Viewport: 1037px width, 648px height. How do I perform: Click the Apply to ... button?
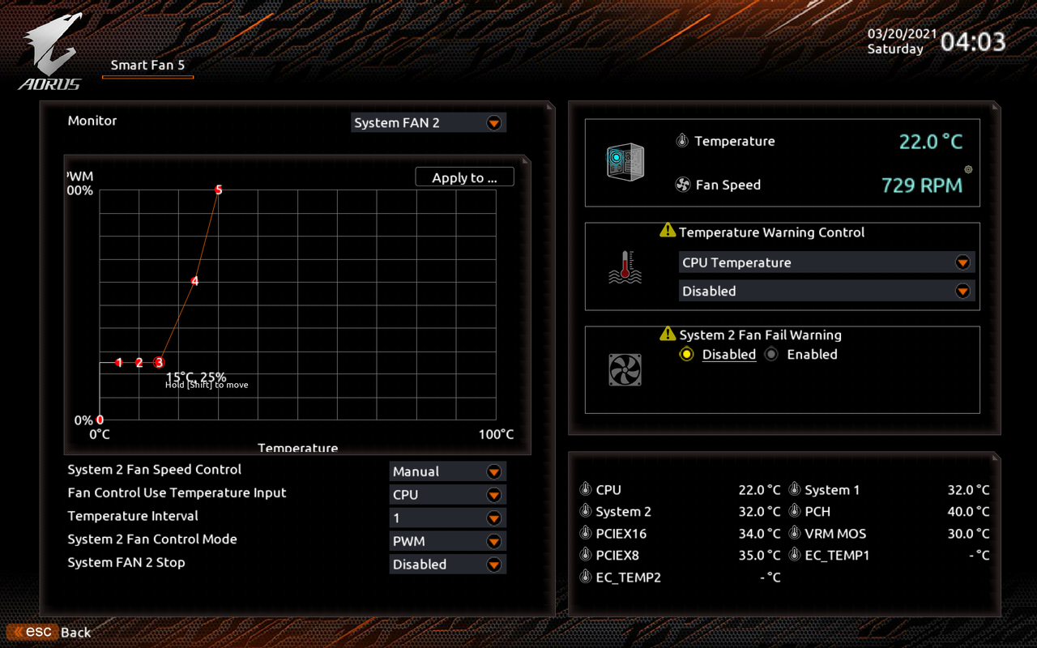tap(464, 177)
